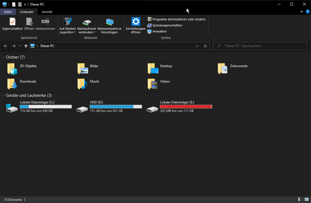Image resolution: width=311 pixels, height=203 pixels.
Task: Click the up-one-level arrow
Action: (x=26, y=46)
